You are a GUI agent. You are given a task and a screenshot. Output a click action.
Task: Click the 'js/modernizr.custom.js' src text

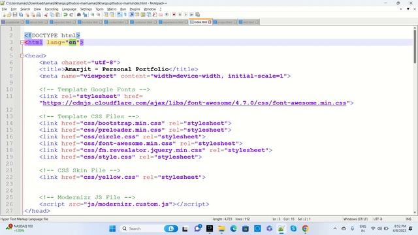point(128,204)
